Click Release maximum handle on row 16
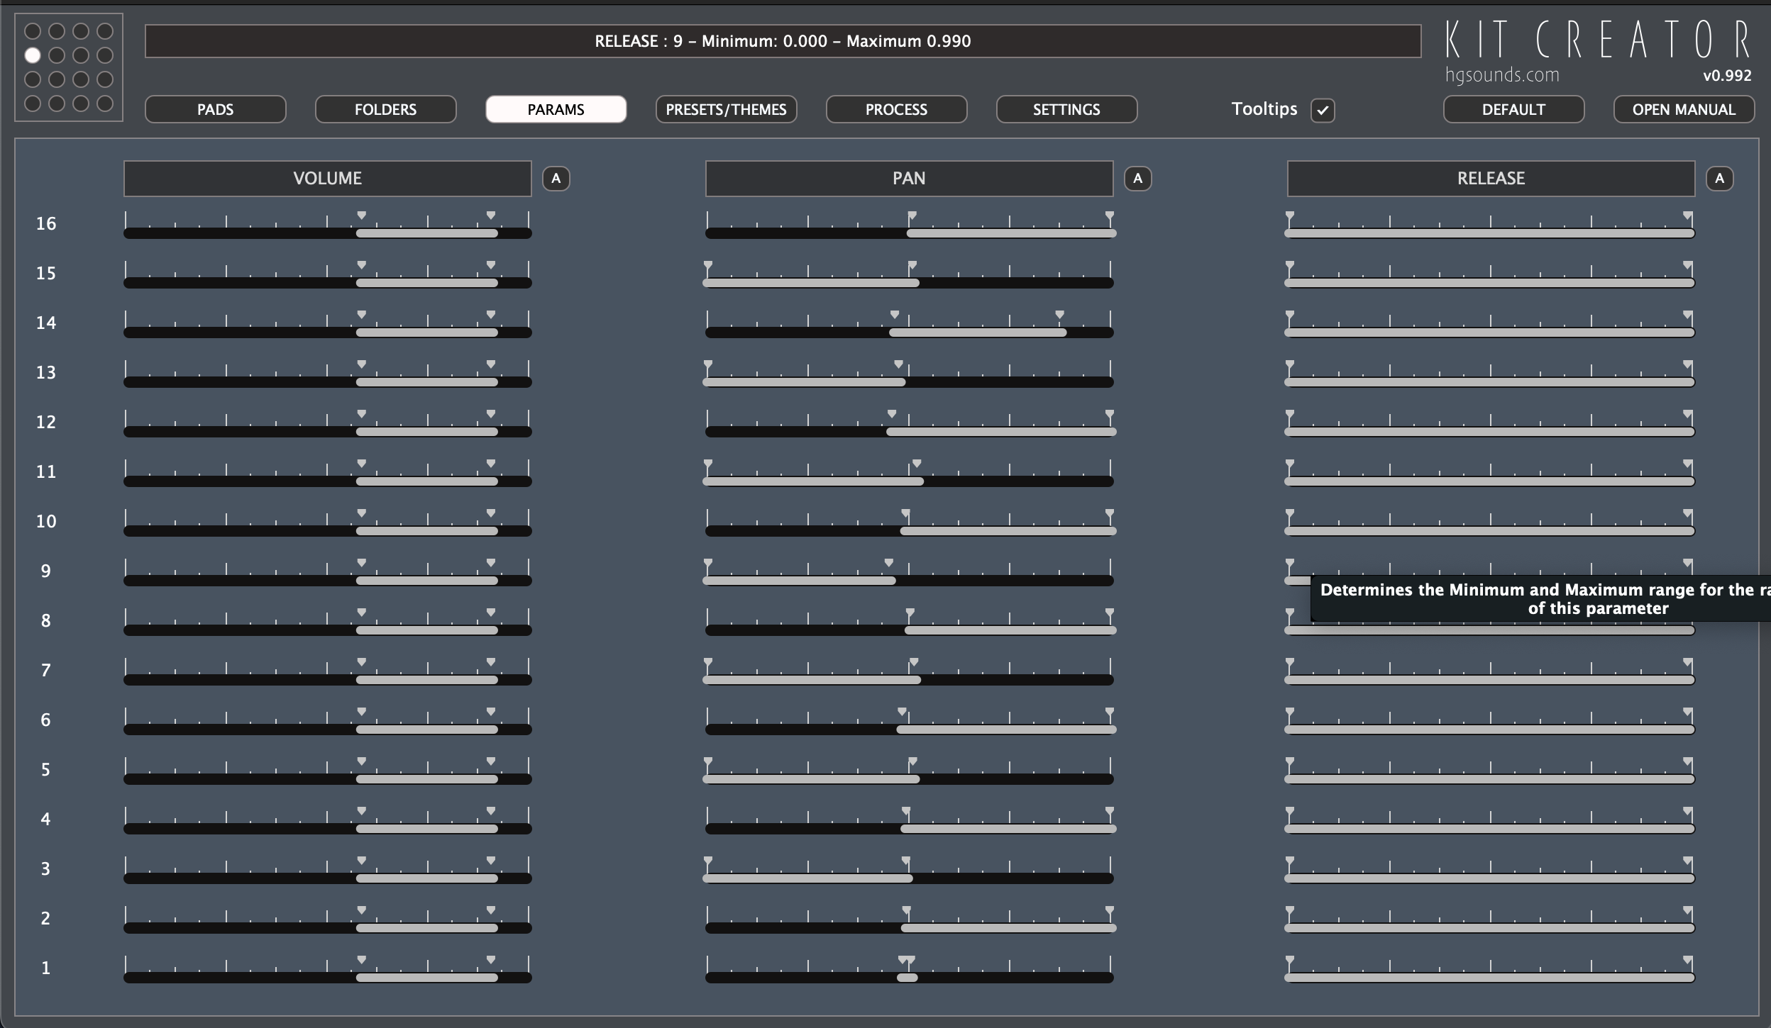The height and width of the screenshot is (1028, 1771). tap(1687, 216)
